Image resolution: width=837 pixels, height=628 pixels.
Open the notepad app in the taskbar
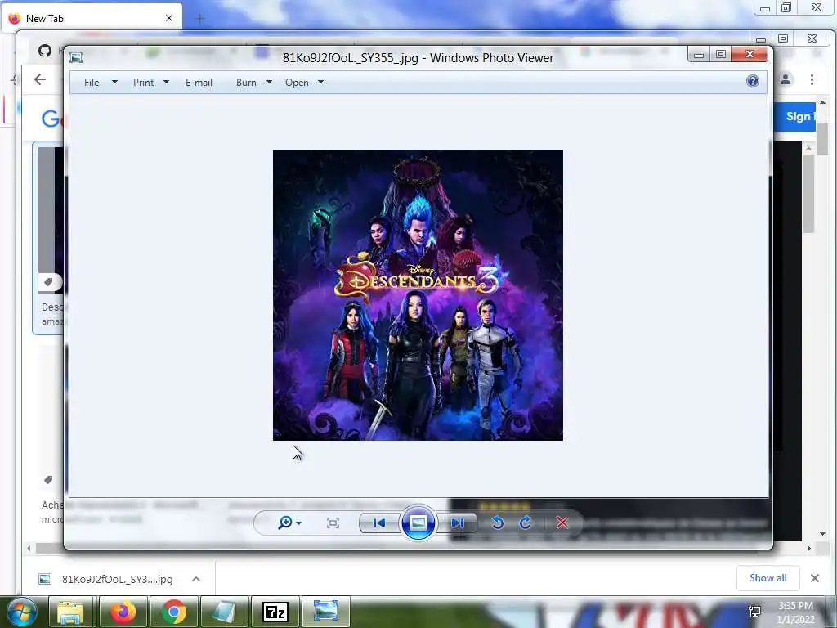[224, 612]
